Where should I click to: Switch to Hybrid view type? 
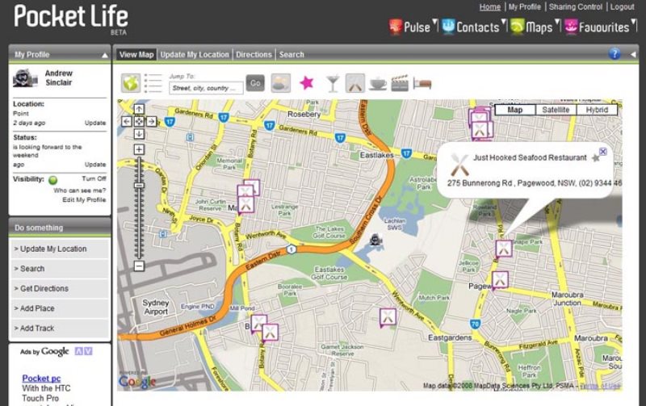click(x=597, y=110)
